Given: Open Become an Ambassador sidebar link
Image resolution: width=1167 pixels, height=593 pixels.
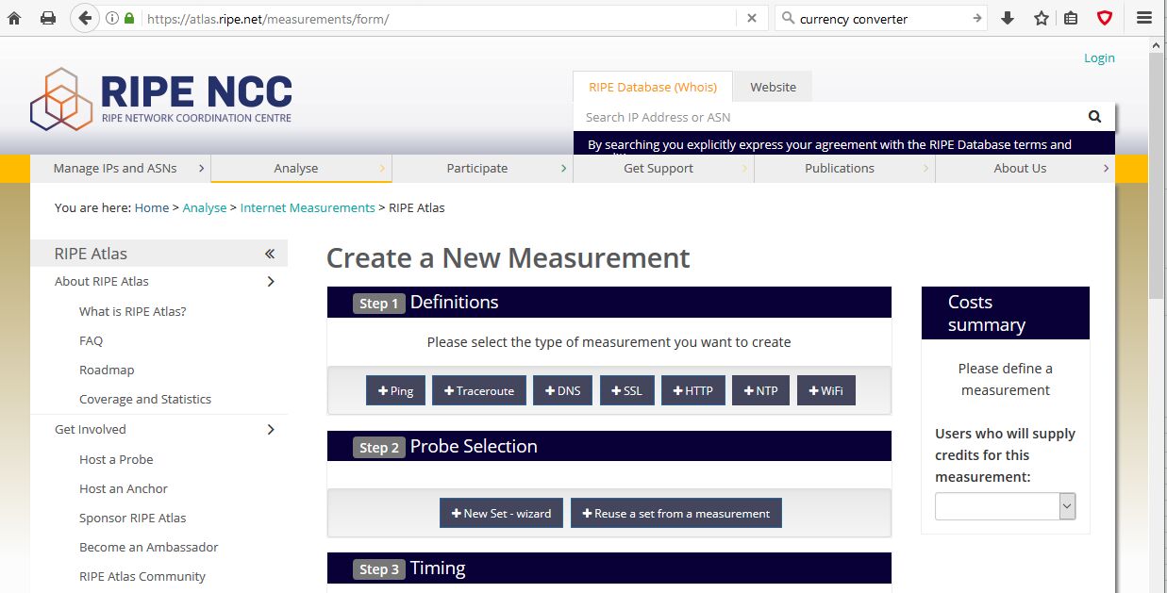Looking at the screenshot, I should (149, 547).
